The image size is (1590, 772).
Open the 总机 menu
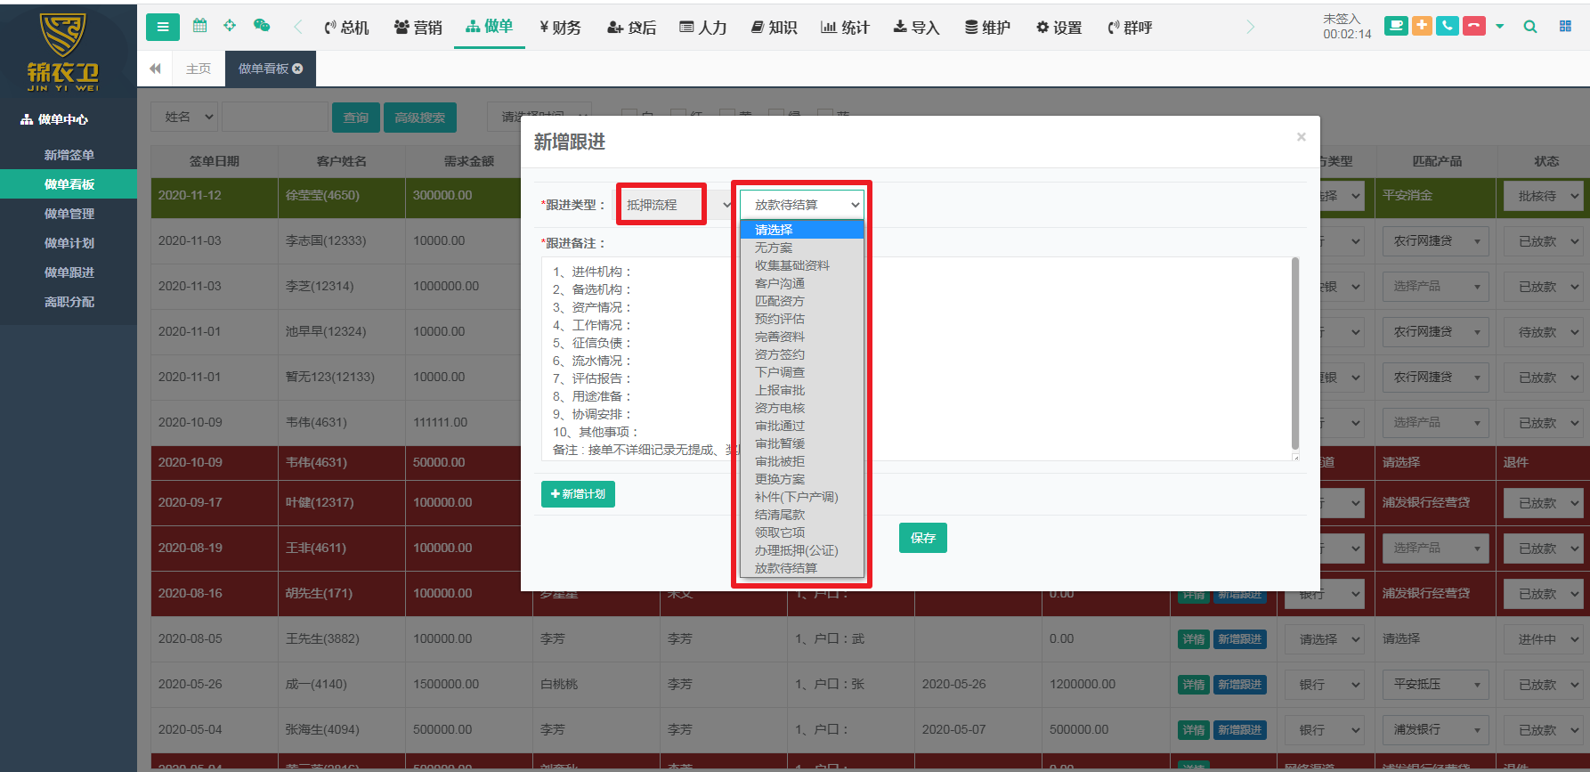pyautogui.click(x=346, y=28)
